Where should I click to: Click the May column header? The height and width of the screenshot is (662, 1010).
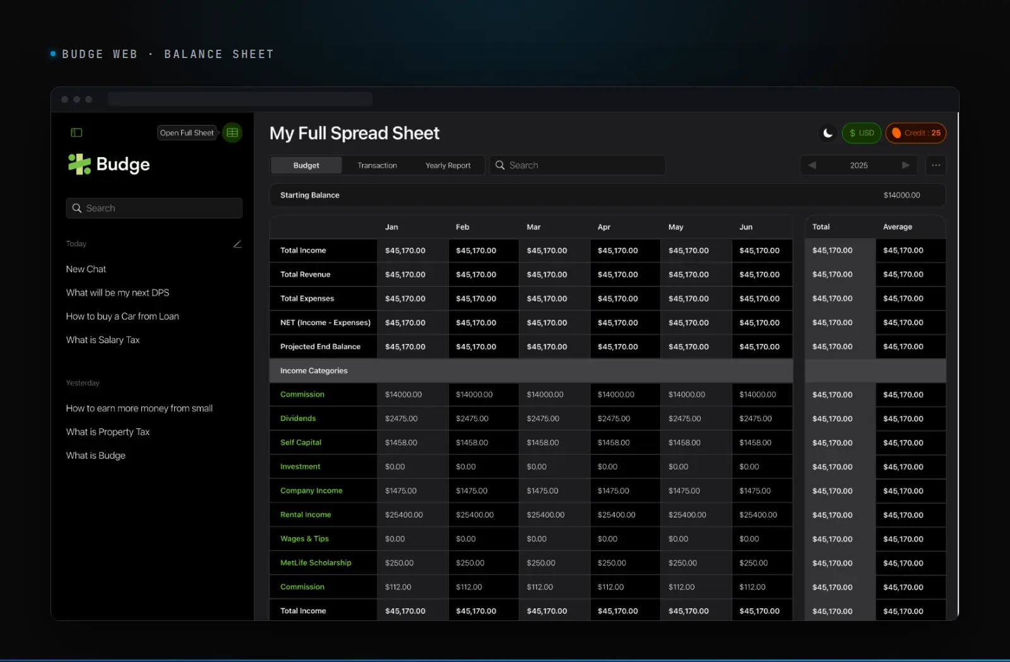(675, 227)
